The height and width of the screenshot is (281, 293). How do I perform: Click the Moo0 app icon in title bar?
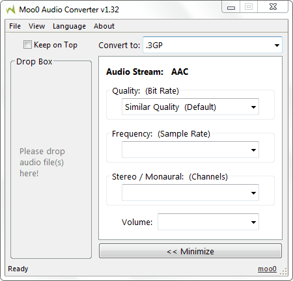(10, 10)
